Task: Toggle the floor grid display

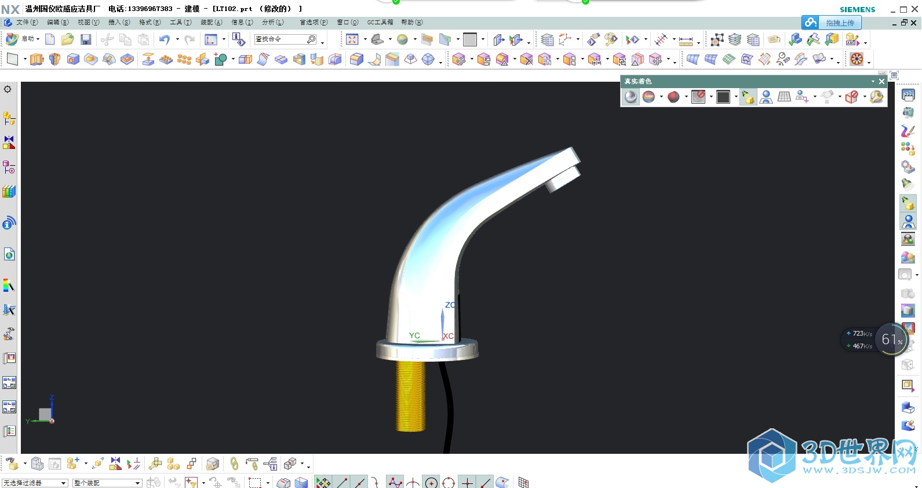Action: pyautogui.click(x=784, y=97)
